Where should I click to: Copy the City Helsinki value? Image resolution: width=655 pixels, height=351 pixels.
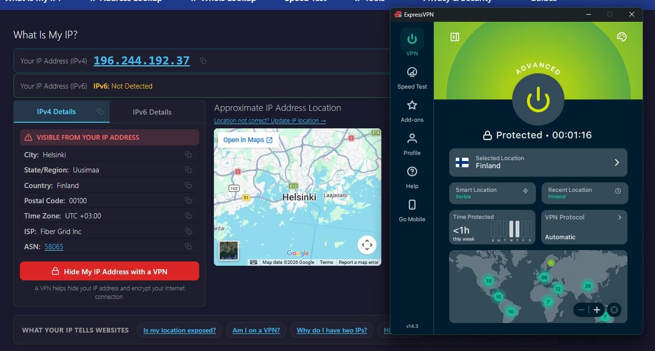coord(188,155)
